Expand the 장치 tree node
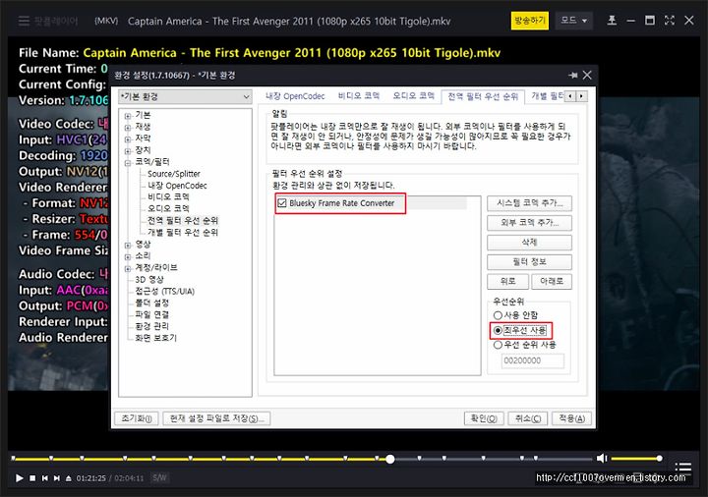Screen dimensions: 708x497 (x=128, y=151)
